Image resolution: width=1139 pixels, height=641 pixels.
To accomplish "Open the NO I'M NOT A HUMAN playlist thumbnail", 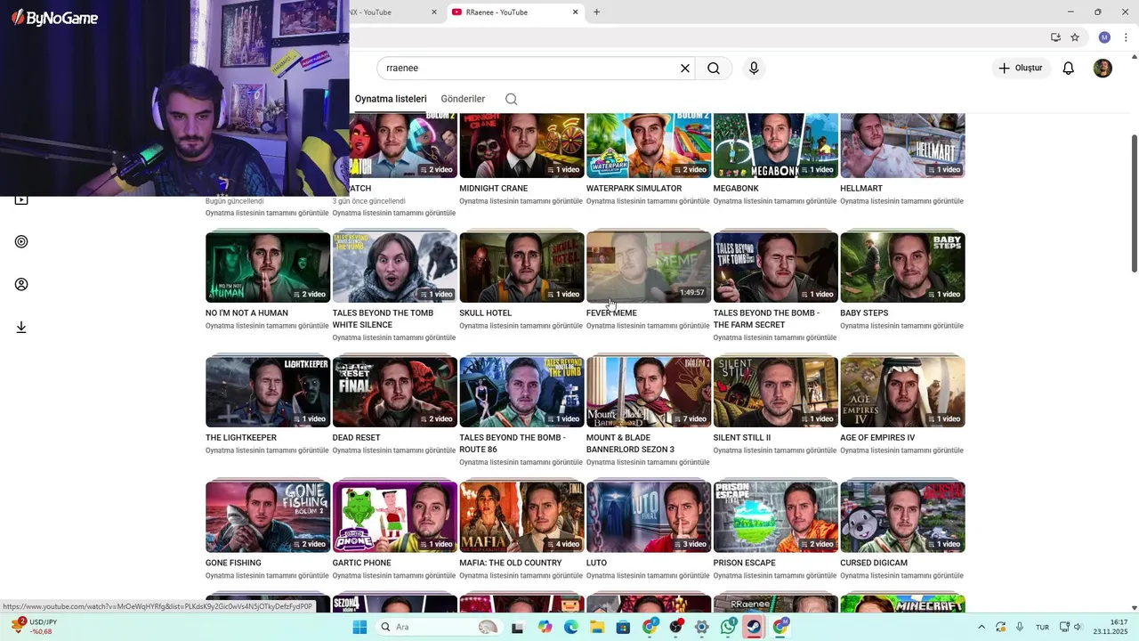I will click(268, 267).
